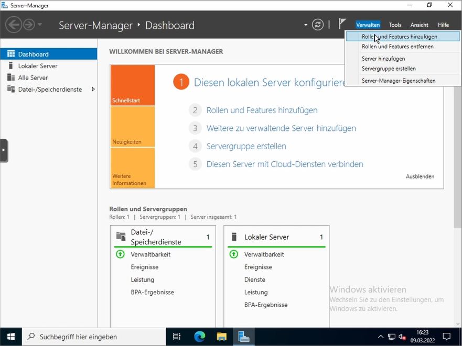This screenshot has width=462, height=346.
Task: Open Task View on the taskbar
Action: 177,337
